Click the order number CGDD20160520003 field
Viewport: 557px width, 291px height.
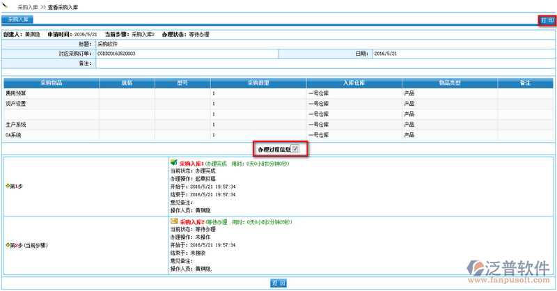point(117,53)
